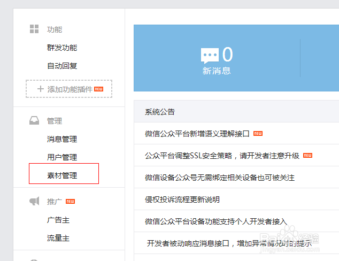Click 添加功能插件 button
Image resolution: width=339 pixels, height=261 pixels.
(69, 89)
